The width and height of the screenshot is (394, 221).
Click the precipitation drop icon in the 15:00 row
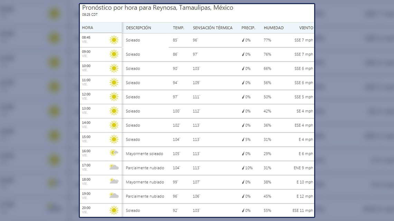click(244, 139)
